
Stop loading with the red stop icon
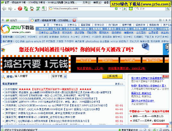pyautogui.click(x=20, y=9)
